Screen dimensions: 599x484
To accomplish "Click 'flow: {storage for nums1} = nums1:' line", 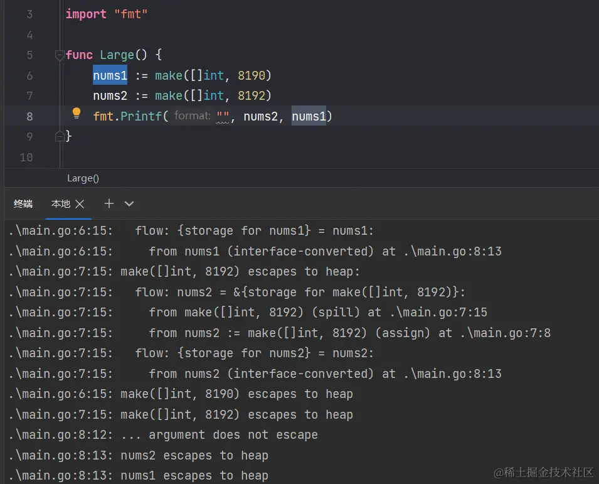I will coord(191,230).
